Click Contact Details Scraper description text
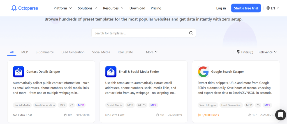Image resolution: width=287 pixels, height=124 pixels. click(51, 88)
